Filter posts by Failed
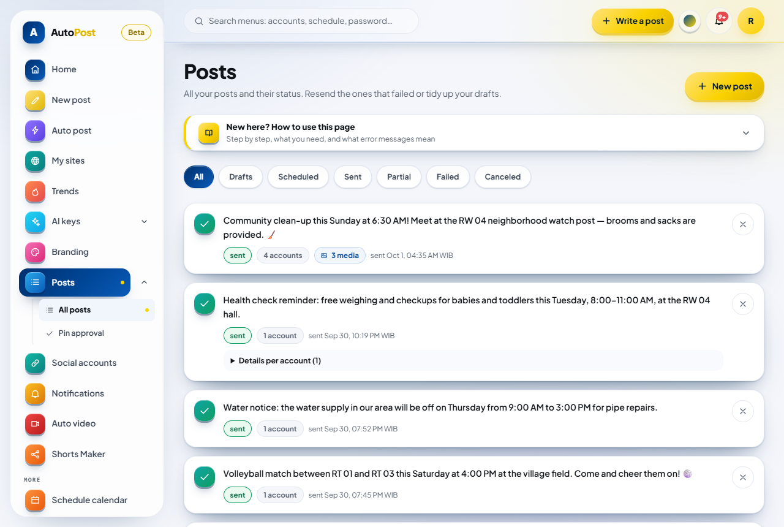Image resolution: width=784 pixels, height=527 pixels. 448,176
